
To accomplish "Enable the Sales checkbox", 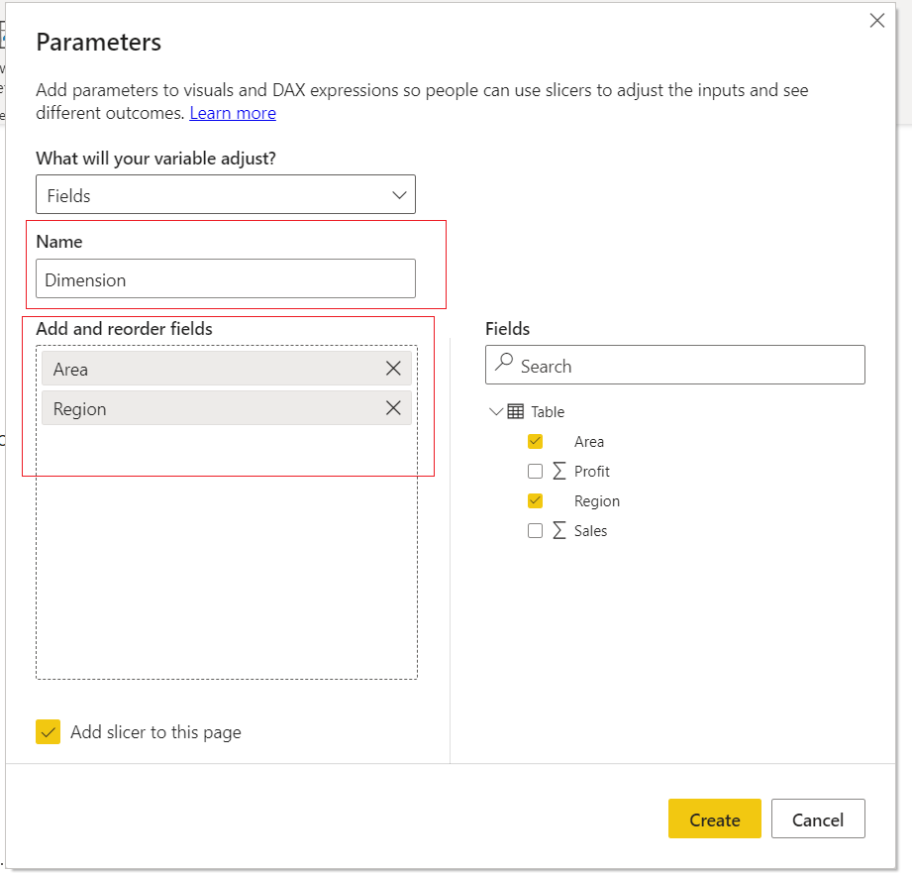I will click(535, 530).
